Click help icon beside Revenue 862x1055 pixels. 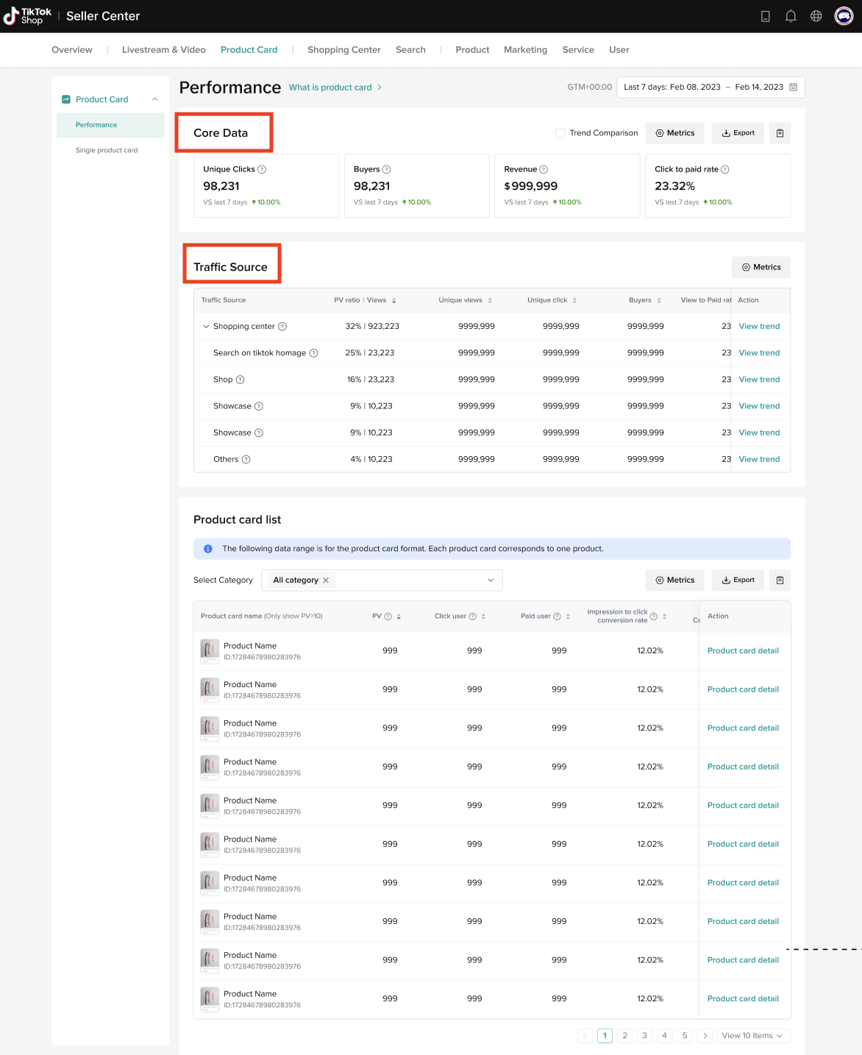(x=544, y=169)
